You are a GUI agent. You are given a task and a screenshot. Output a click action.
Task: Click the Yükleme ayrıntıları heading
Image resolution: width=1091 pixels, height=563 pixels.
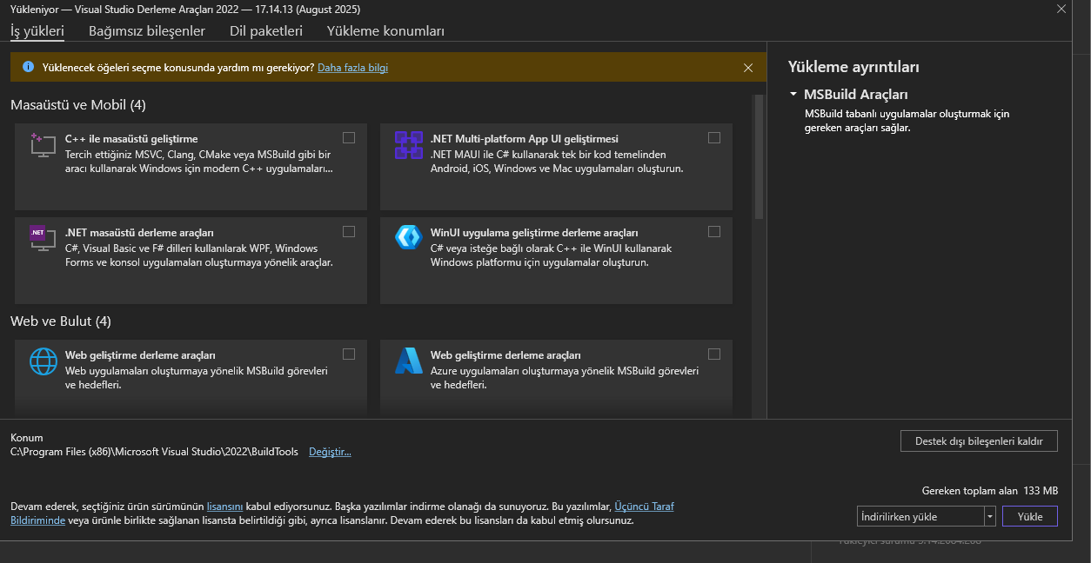click(853, 67)
